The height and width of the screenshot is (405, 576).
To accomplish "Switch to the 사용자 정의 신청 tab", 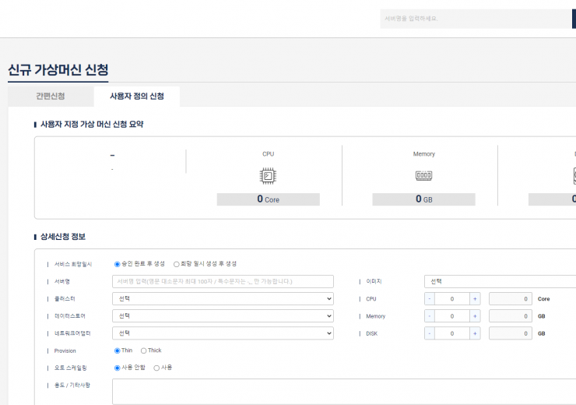I will [136, 97].
